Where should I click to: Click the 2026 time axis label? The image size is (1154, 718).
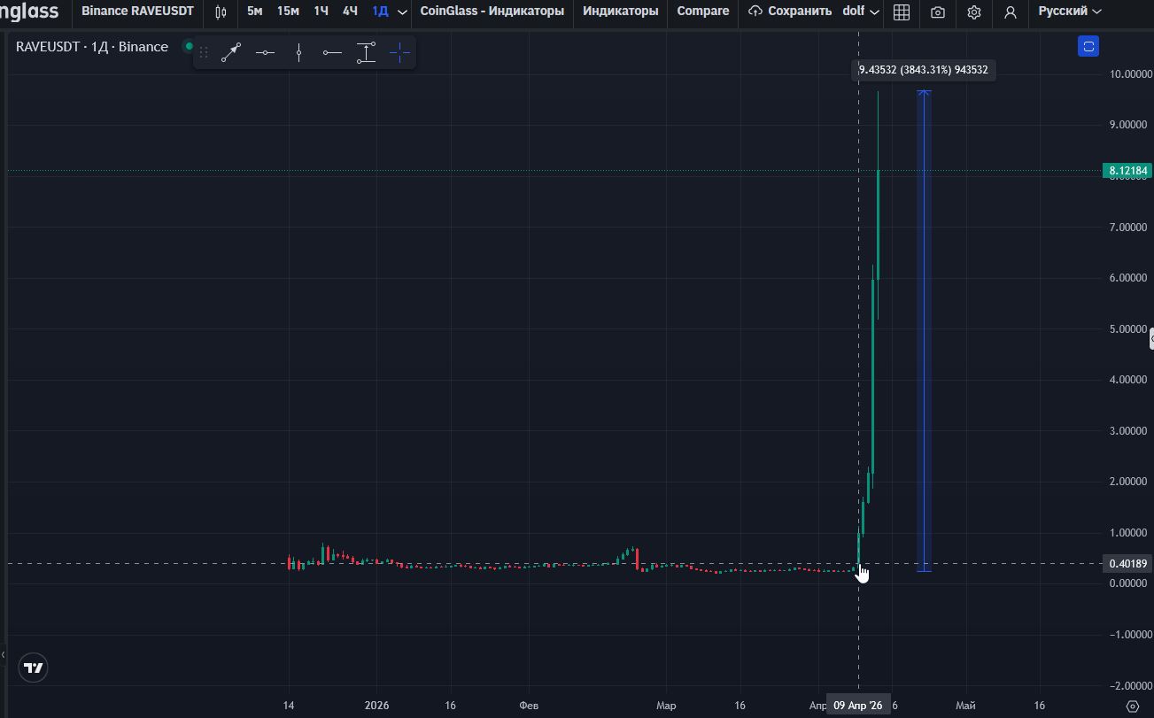point(377,706)
